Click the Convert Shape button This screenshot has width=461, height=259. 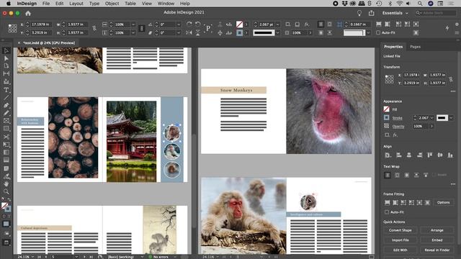[400, 230]
